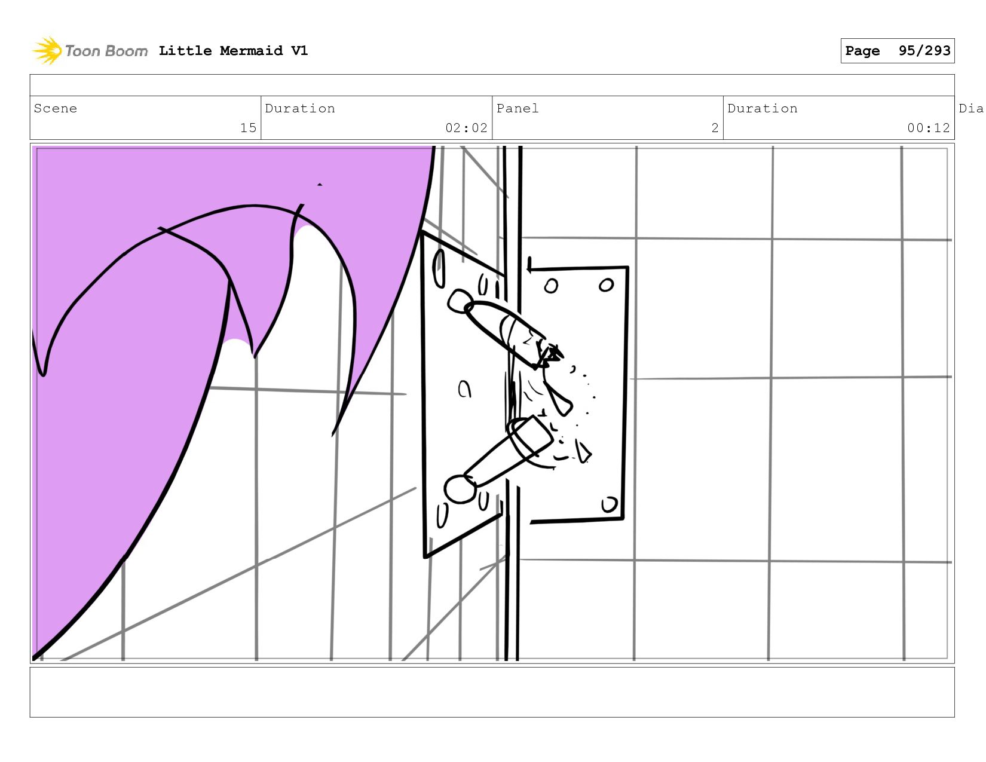Image resolution: width=986 pixels, height=762 pixels.
Task: Click the 'Scene' header label
Action: (56, 108)
